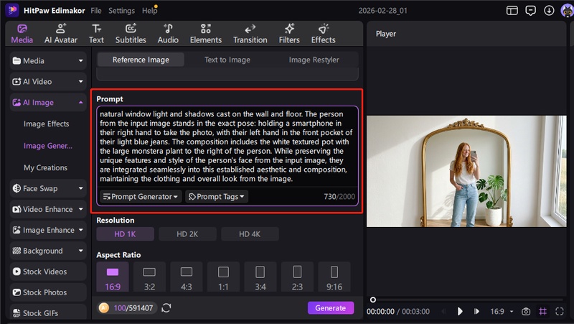This screenshot has width=574, height=324.
Task: Select HD 4K resolution
Action: coord(250,234)
